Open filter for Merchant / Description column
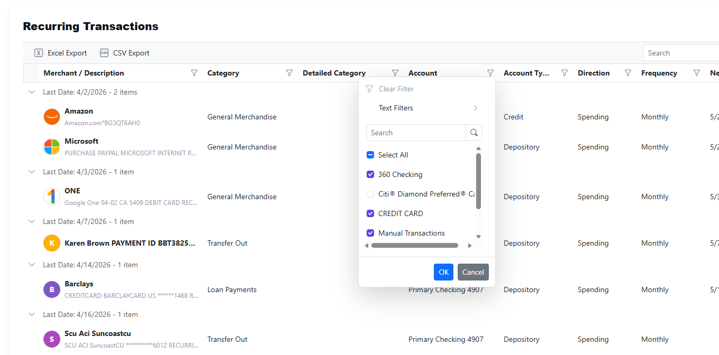The height and width of the screenshot is (355, 719). 194,73
